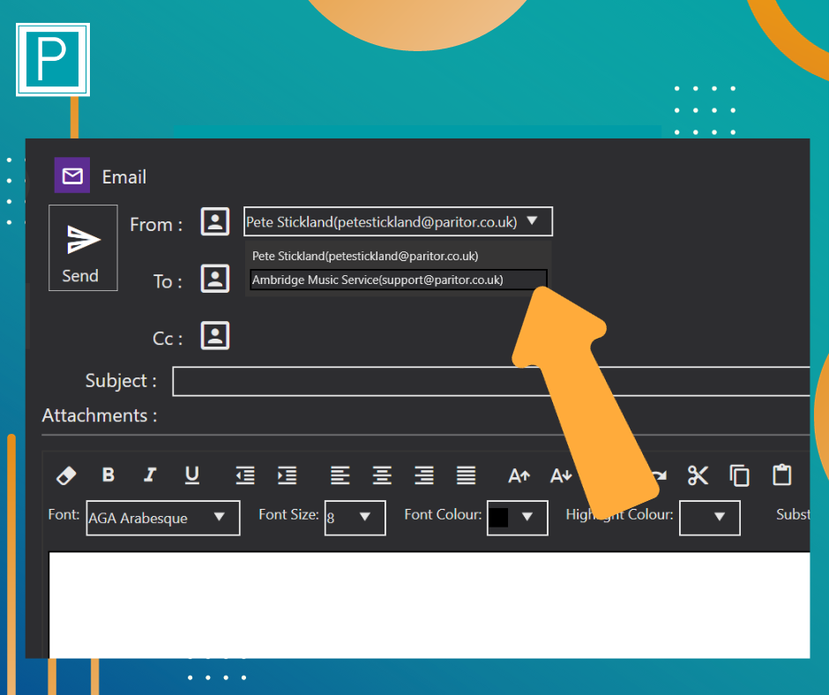Decrease font size with A-down icon
Viewport: 829px width, 695px height.
[x=561, y=476]
